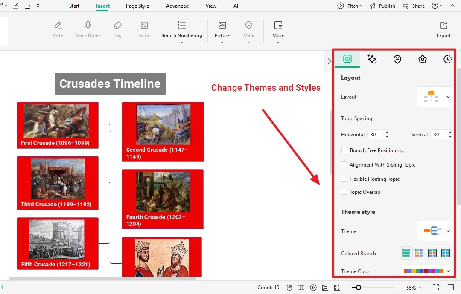Open the Start tab
This screenshot has height=294, width=461.
(x=74, y=6)
